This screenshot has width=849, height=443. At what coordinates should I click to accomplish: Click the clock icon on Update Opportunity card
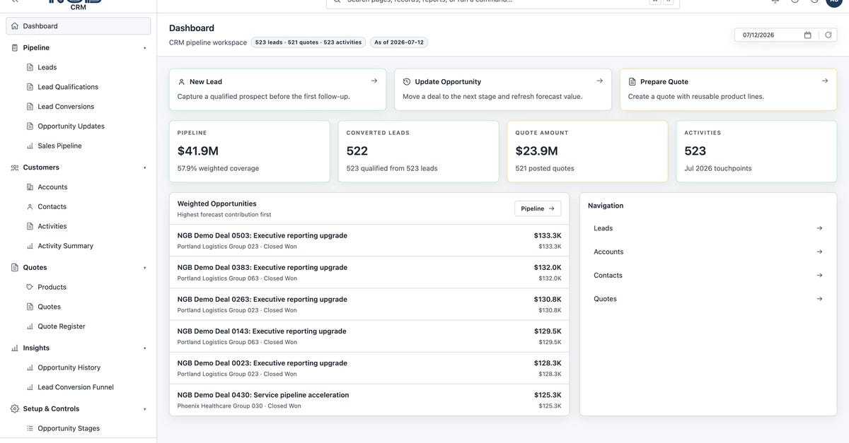tap(407, 82)
